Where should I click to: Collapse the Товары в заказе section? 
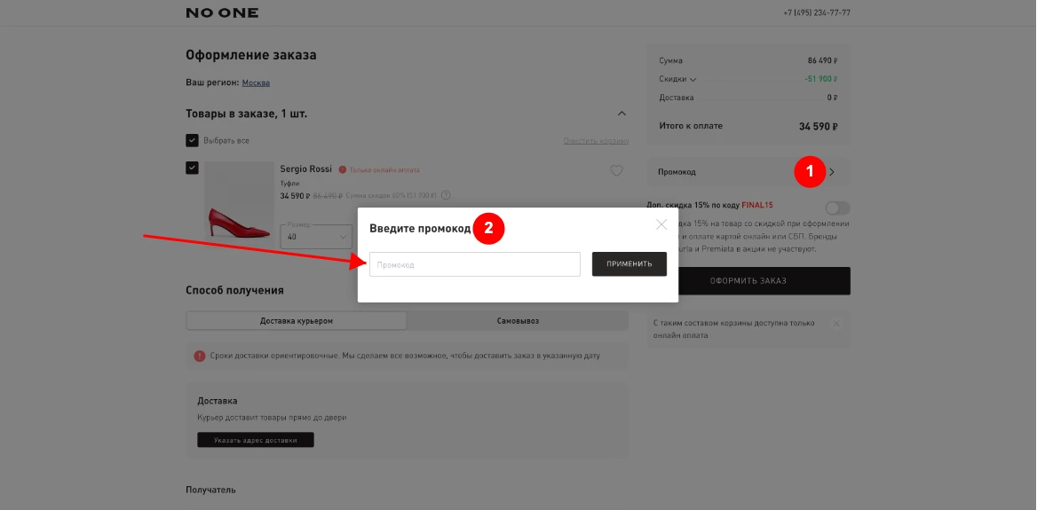pos(621,114)
